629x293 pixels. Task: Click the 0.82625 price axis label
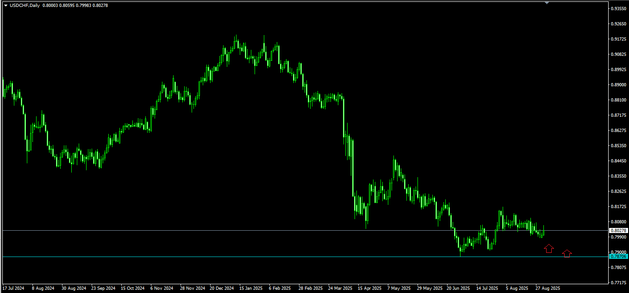619,191
